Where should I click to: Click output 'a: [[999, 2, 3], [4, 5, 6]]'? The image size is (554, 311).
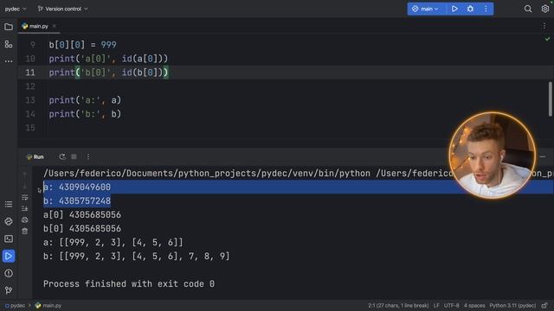[113, 242]
